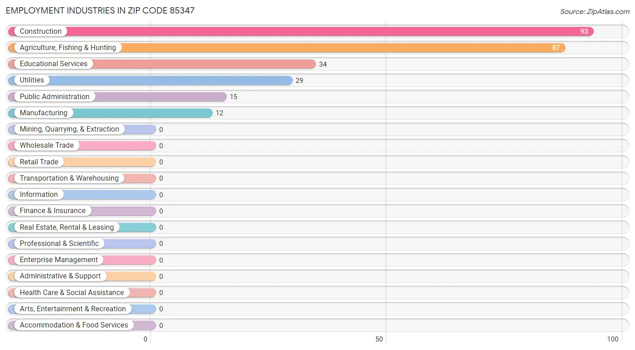
Task: Click the chart title Employment Industries in Zip Code 85347
Action: [100, 10]
